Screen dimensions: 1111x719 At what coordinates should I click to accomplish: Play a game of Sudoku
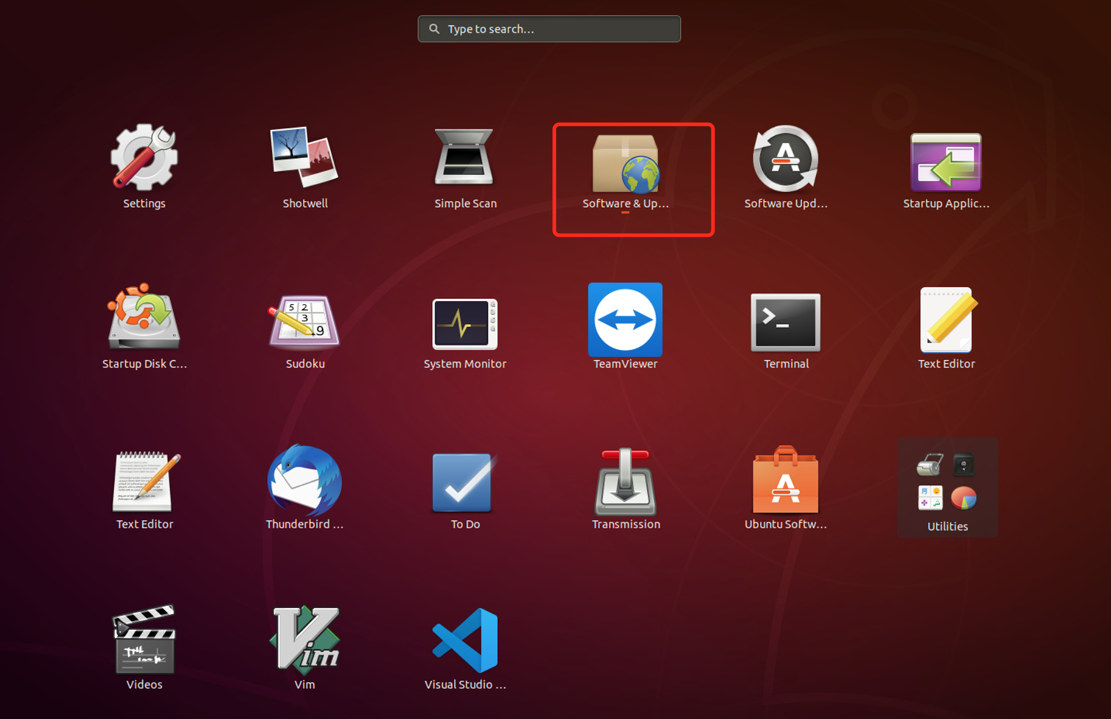point(305,322)
